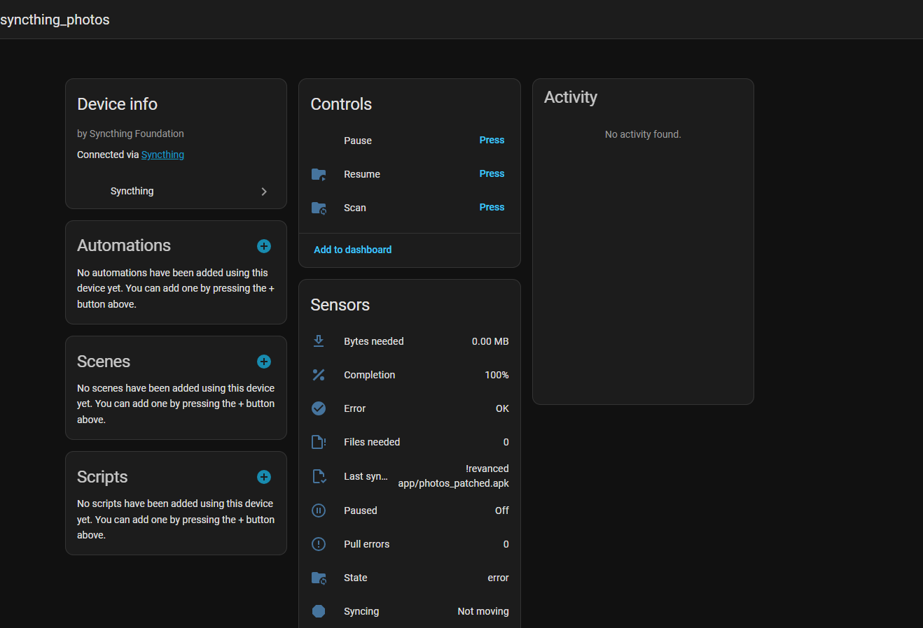Add a script with the plus button
Viewport: 923px width, 628px height.
tap(264, 477)
